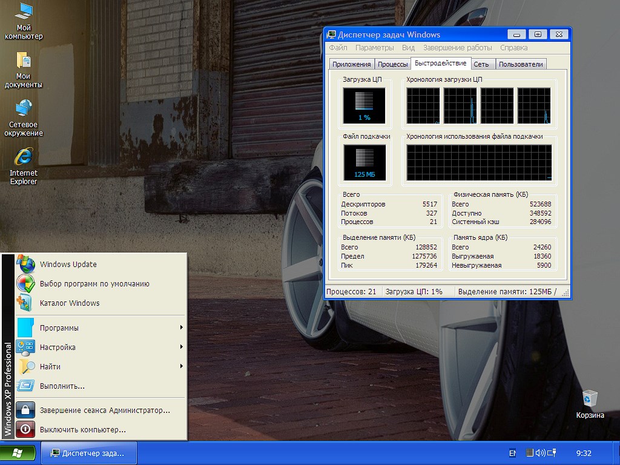
Task: Click the volume speaker tray icon
Action: [540, 452]
